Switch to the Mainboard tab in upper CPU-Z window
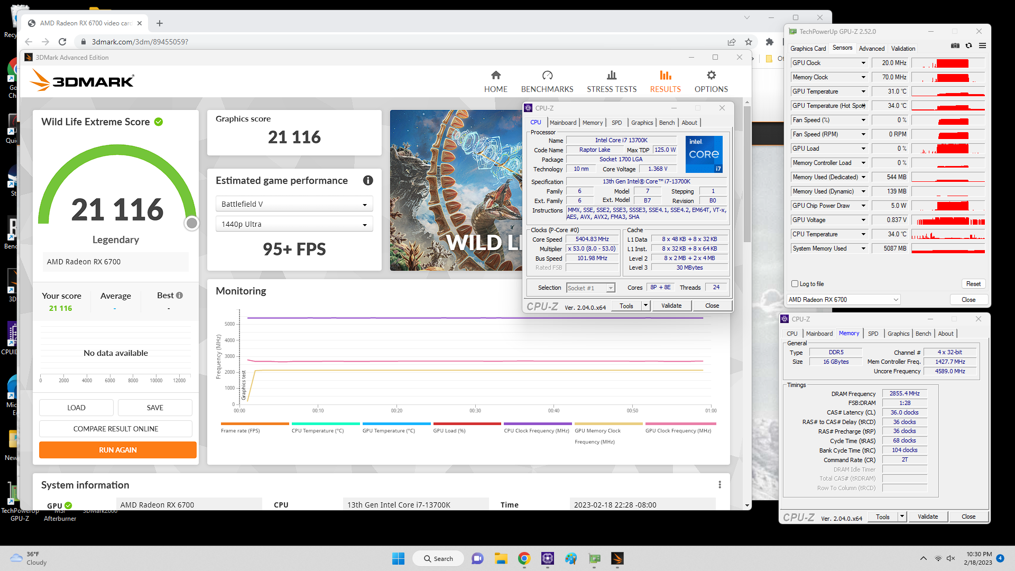The width and height of the screenshot is (1015, 571). point(563,123)
